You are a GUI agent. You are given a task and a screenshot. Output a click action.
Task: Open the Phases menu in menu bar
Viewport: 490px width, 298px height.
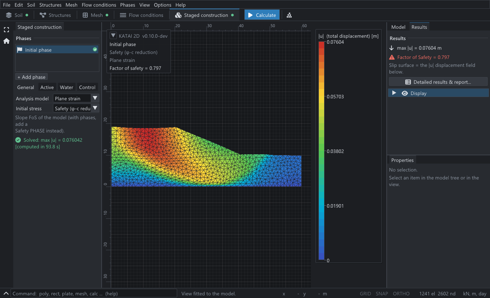(127, 5)
